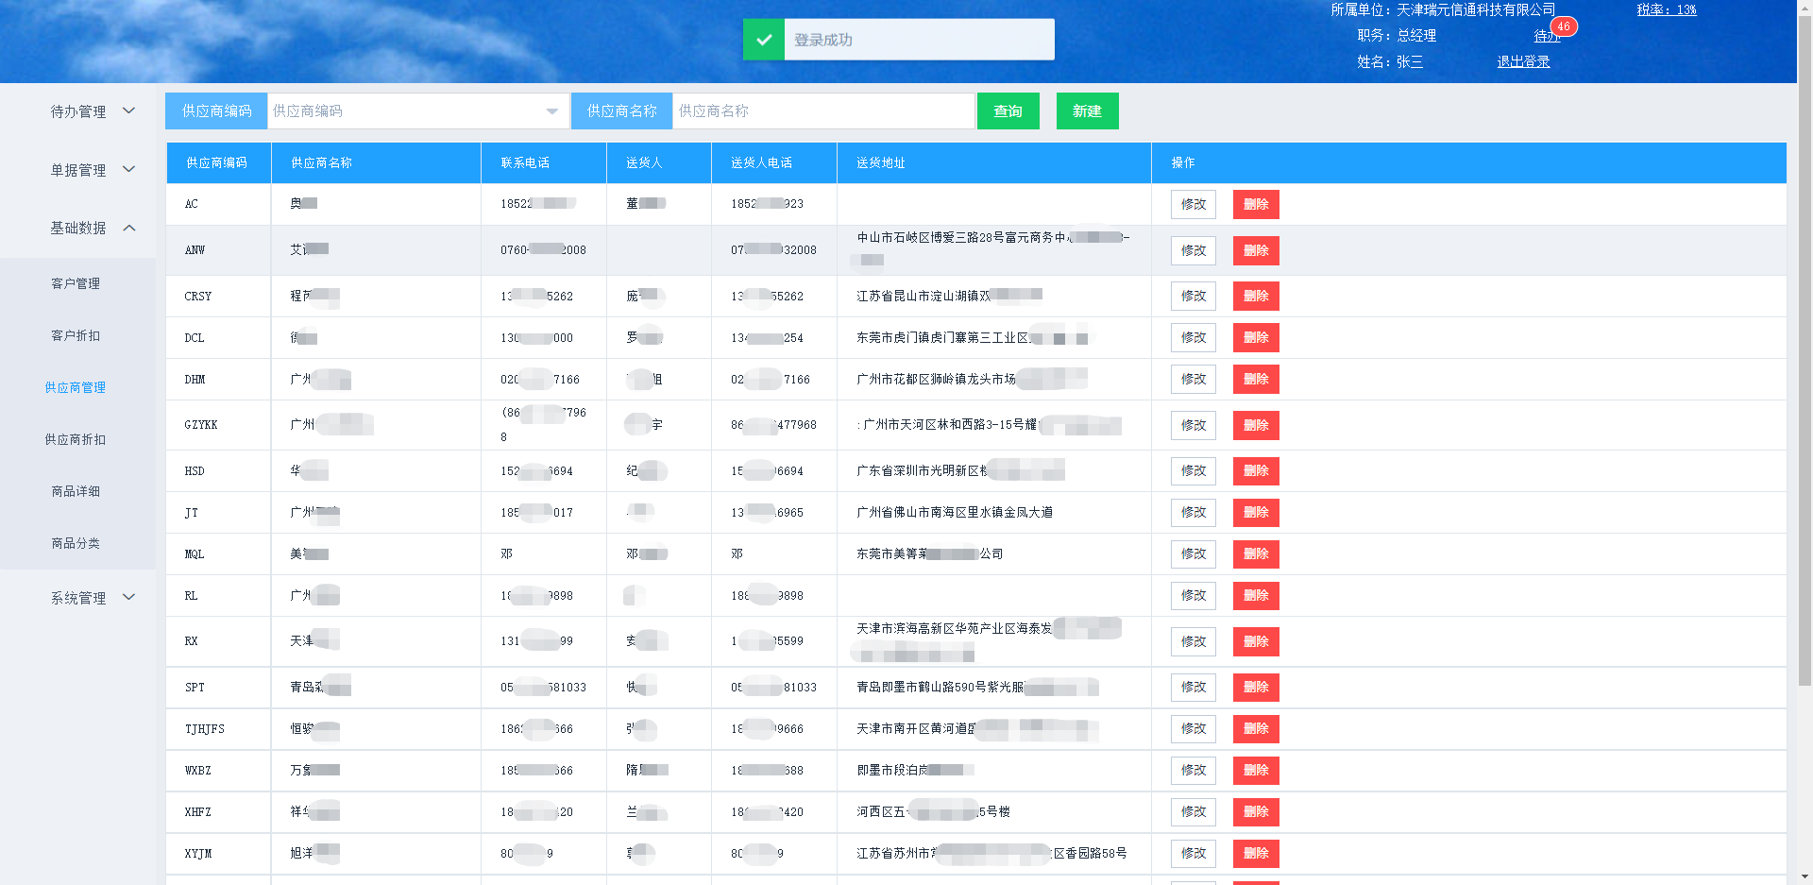The width and height of the screenshot is (1813, 885).
Task: Collapse the 基础数据 sidebar section
Action: click(x=92, y=228)
